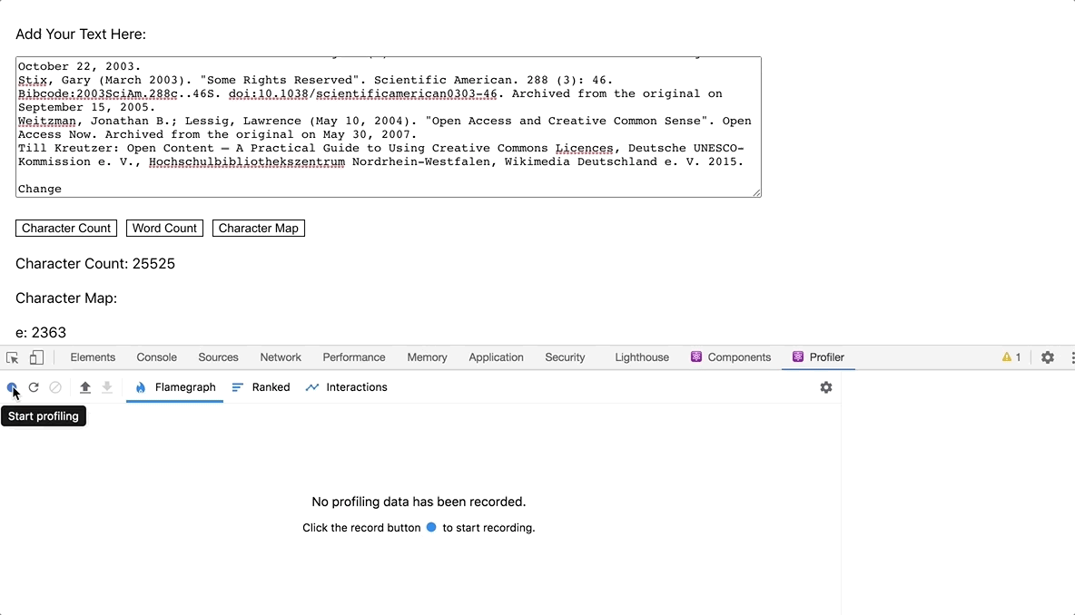Open the Sources tab
The image size is (1075, 615).
point(218,357)
